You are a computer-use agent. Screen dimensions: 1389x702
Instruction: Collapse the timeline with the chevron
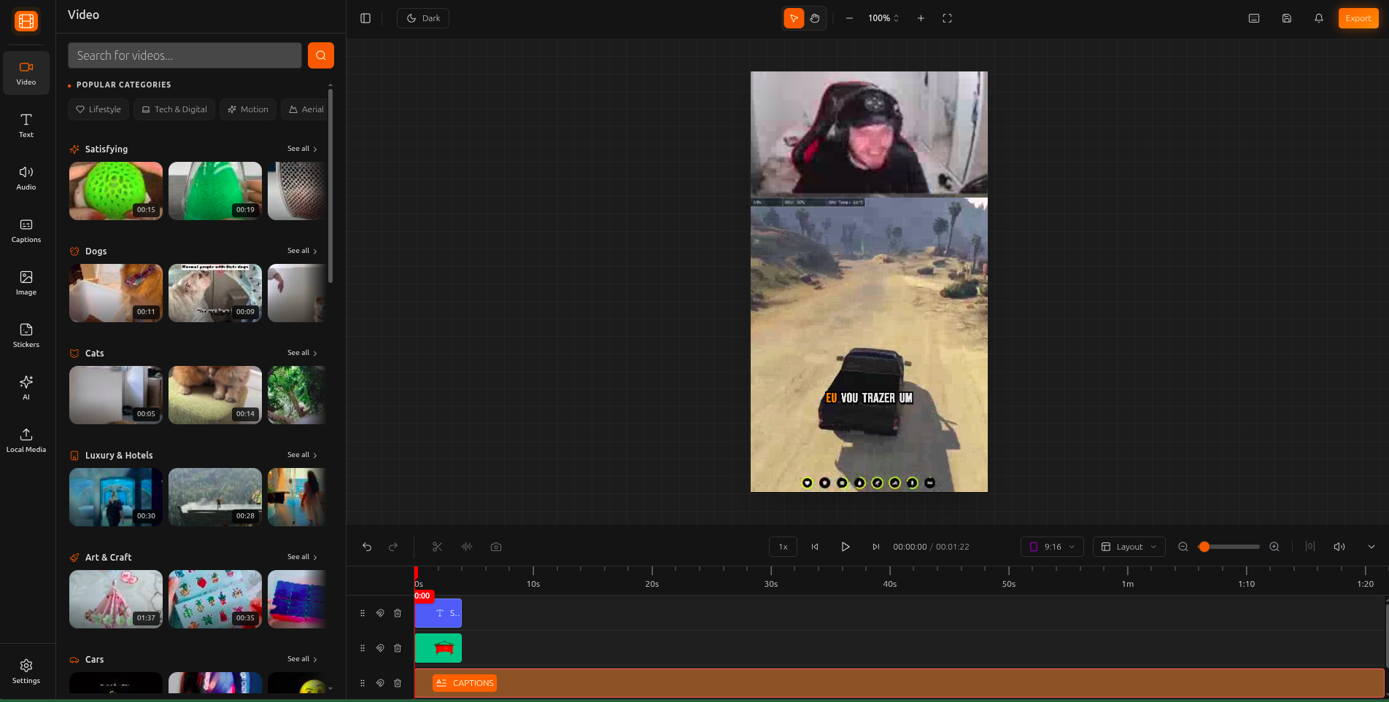click(x=1371, y=547)
